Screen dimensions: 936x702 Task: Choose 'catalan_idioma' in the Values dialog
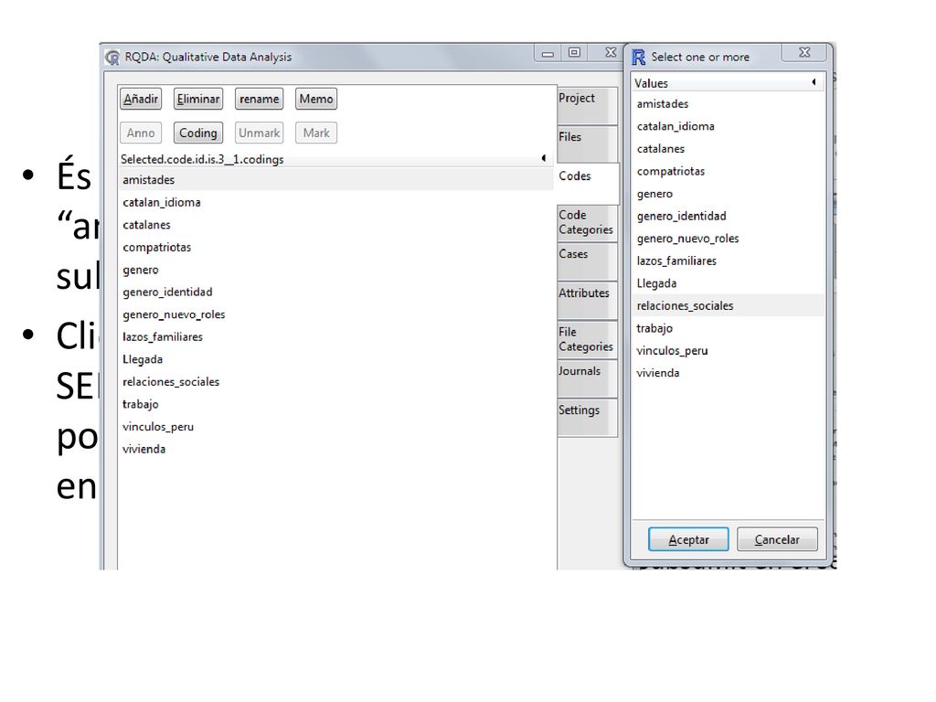pyautogui.click(x=729, y=126)
